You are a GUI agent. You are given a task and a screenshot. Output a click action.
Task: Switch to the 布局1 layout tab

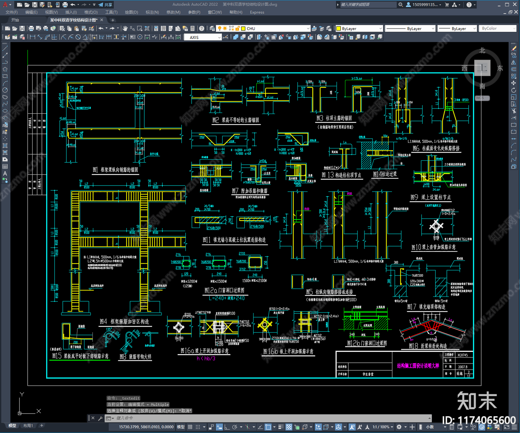click(x=28, y=426)
